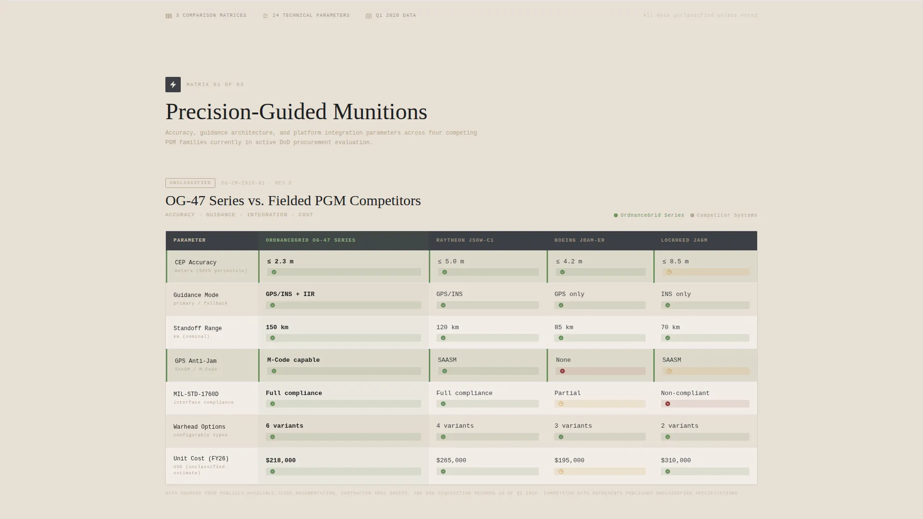Click green check icon under ≤ 4.2 m
The image size is (923, 519).
[562, 272]
